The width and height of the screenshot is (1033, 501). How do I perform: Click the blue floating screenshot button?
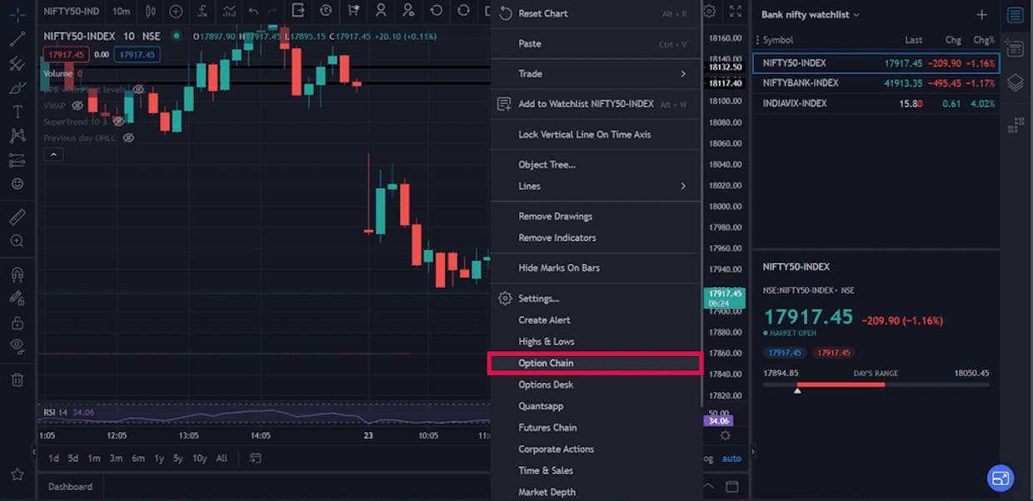(1000, 478)
